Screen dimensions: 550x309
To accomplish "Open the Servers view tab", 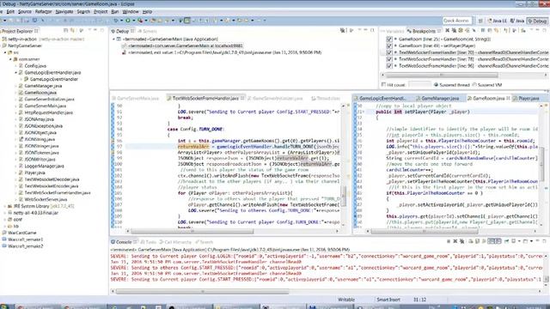I will coord(147,31).
